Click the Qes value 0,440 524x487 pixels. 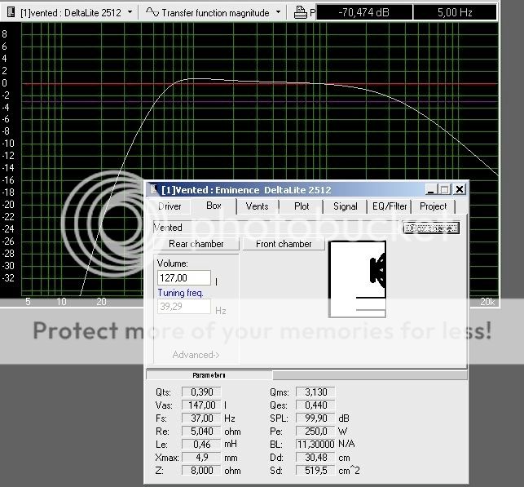315,405
